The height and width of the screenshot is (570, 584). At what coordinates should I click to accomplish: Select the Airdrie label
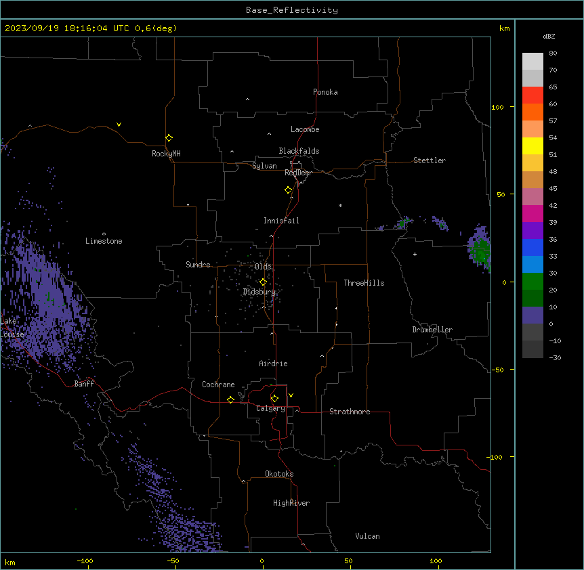[273, 364]
